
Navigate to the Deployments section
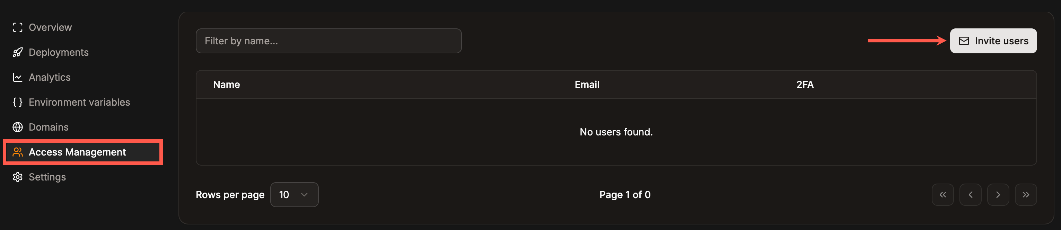59,52
